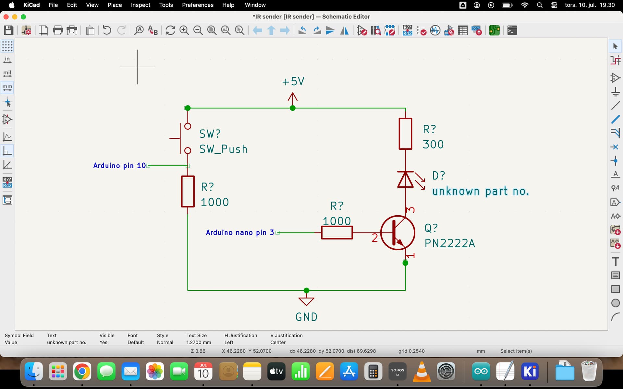Screen dimensions: 623x389
Task: Switch to the PCB Editor
Action: coord(494,30)
